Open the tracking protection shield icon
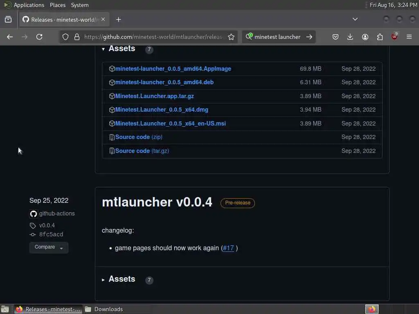The width and height of the screenshot is (419, 314). [65, 37]
